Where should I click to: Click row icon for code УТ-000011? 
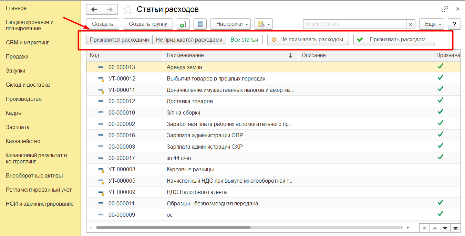point(101,90)
